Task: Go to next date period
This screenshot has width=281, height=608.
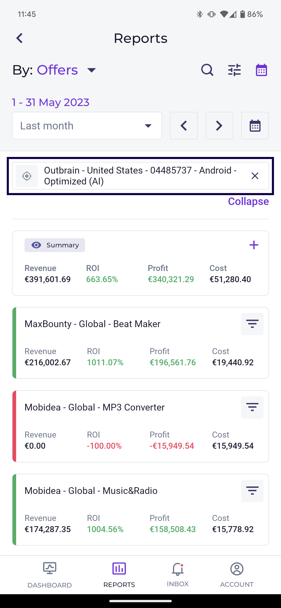Action: tap(219, 126)
